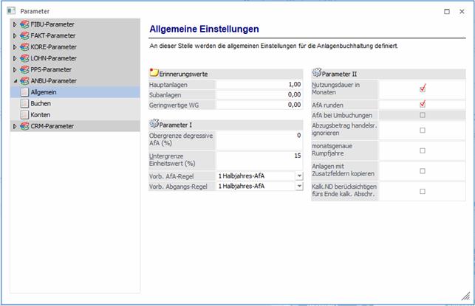Select the Allgemein tree entry
The width and height of the screenshot is (475, 306).
click(44, 92)
